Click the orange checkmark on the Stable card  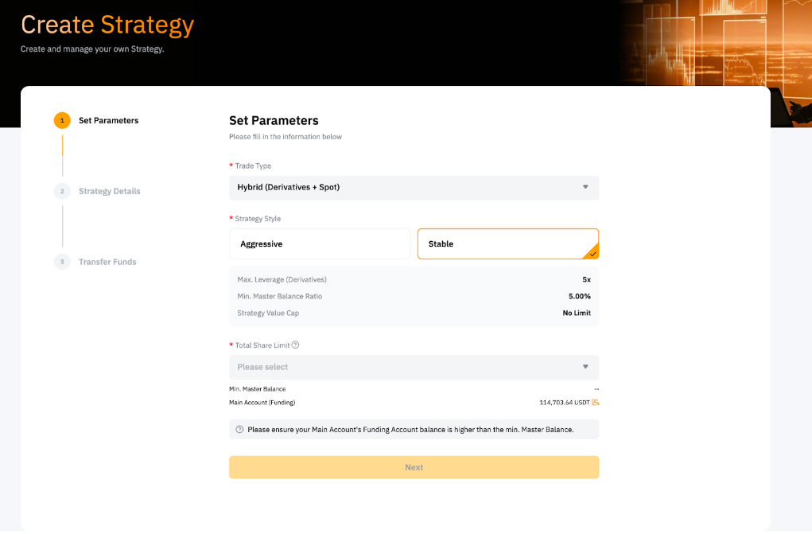592,253
